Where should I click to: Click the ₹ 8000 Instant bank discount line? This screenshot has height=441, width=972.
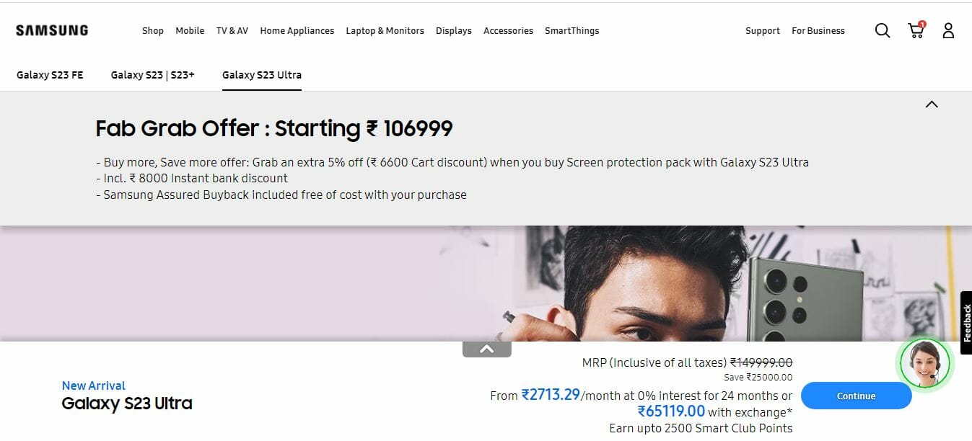(192, 178)
